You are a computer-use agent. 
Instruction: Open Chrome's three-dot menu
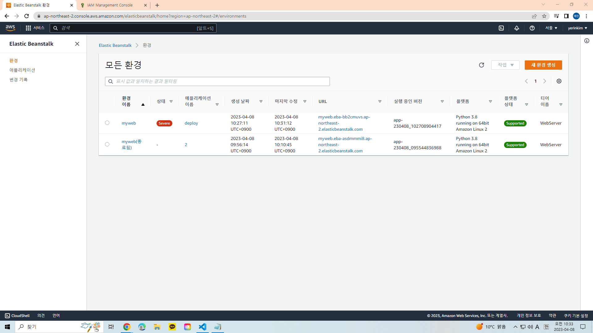(587, 16)
